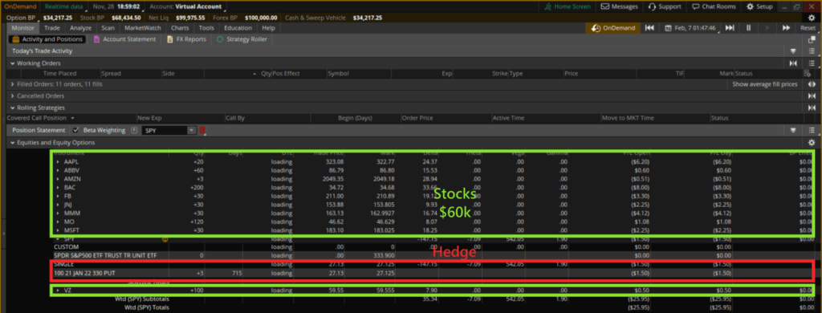The image size is (822, 313).
Task: Switch to the MarketWatch tab
Action: (x=143, y=28)
